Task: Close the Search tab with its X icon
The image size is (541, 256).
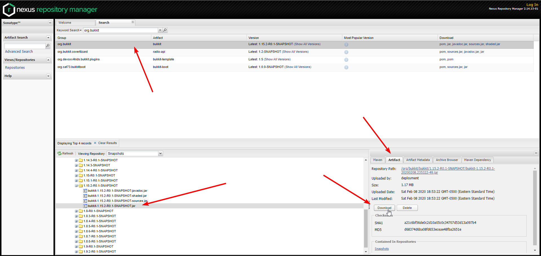Action: 133,22
